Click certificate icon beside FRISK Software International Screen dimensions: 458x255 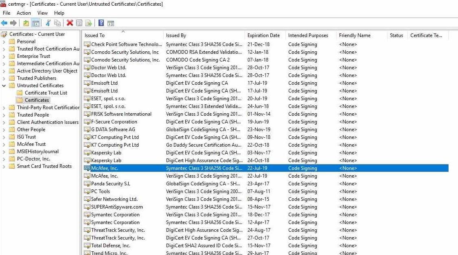click(87, 114)
